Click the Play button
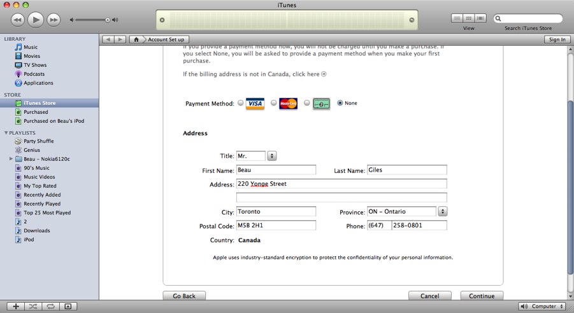 coord(36,20)
